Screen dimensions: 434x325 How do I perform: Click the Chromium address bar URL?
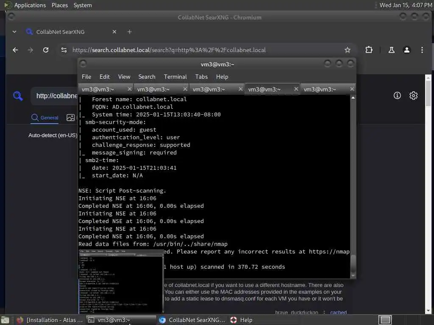[169, 50]
